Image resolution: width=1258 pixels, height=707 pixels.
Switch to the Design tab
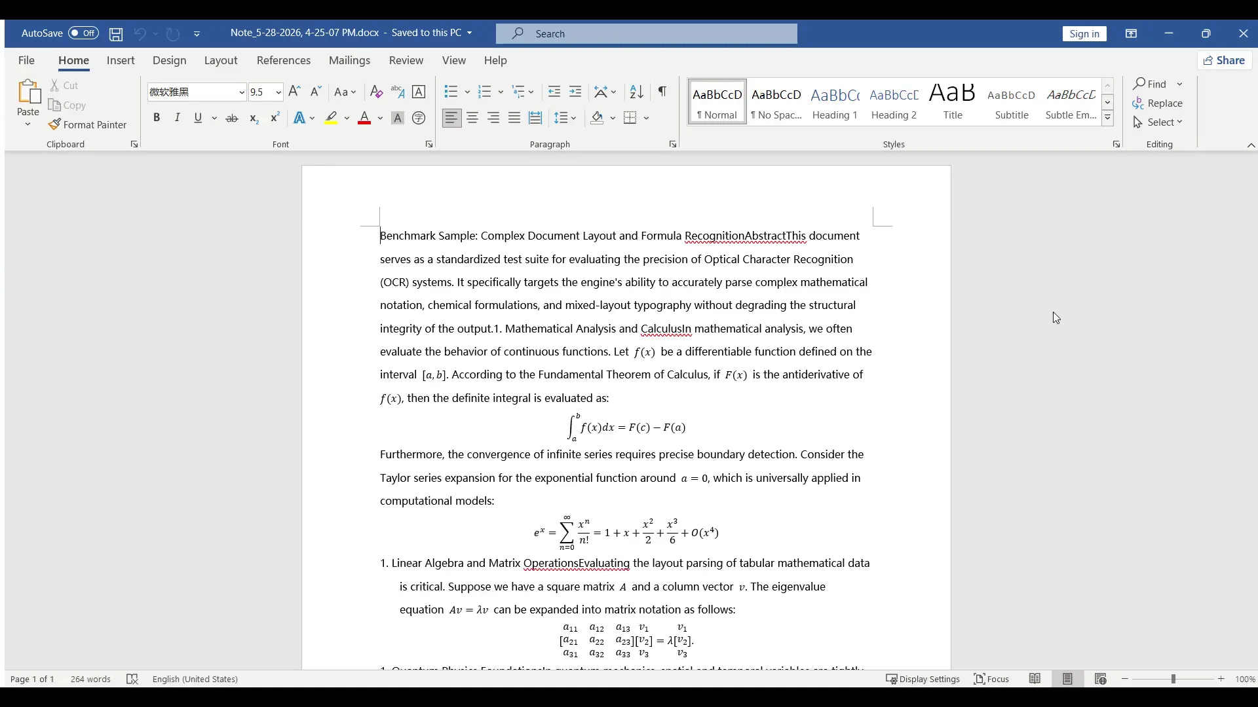(170, 60)
